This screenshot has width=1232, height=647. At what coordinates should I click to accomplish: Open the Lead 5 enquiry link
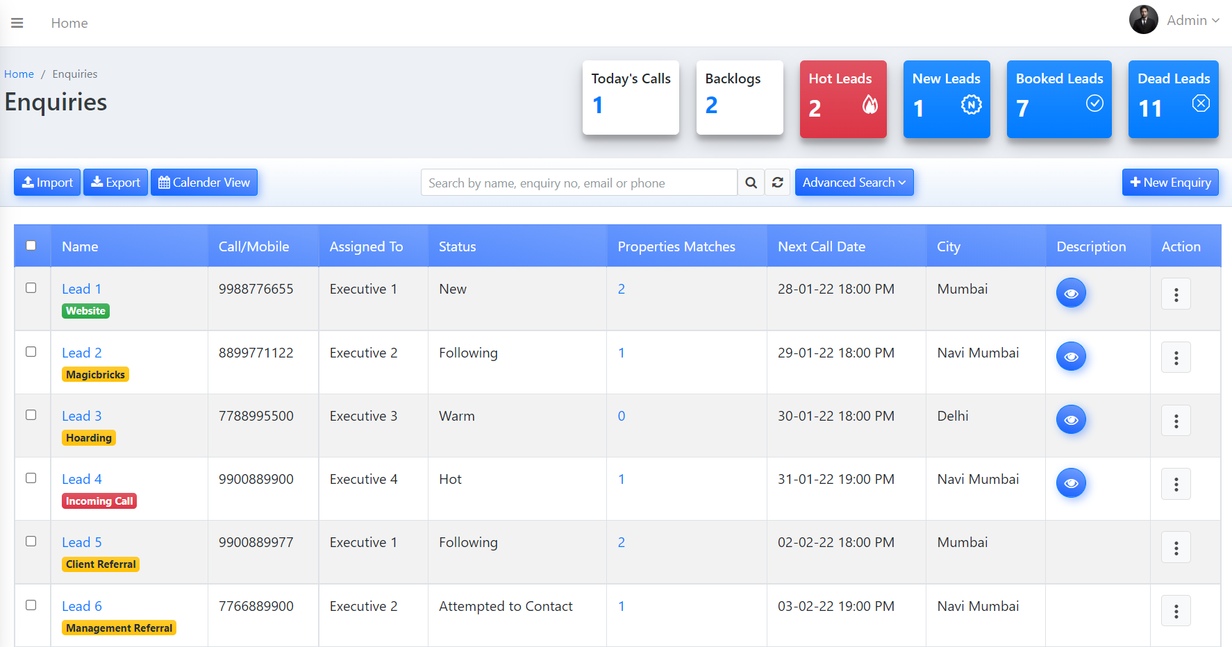point(82,542)
